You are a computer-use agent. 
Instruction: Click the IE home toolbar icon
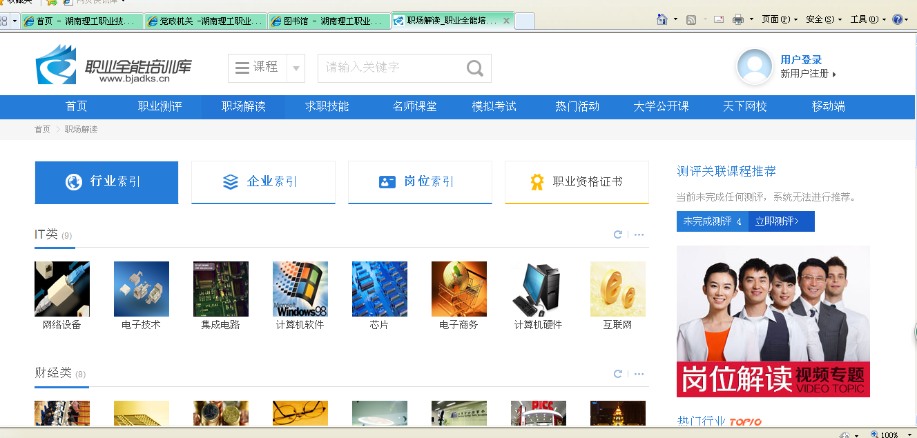coord(662,19)
